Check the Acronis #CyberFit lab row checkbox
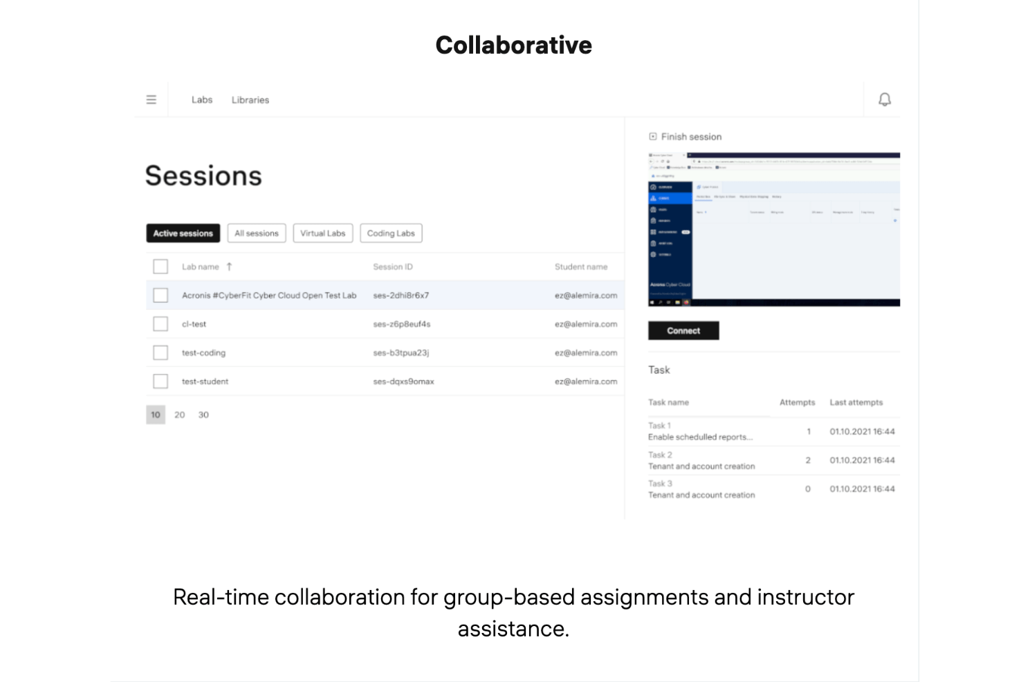Viewport: 1030px width, 682px height. 160,295
